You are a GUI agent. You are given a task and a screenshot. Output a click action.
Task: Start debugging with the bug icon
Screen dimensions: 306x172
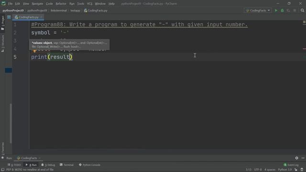282,11
